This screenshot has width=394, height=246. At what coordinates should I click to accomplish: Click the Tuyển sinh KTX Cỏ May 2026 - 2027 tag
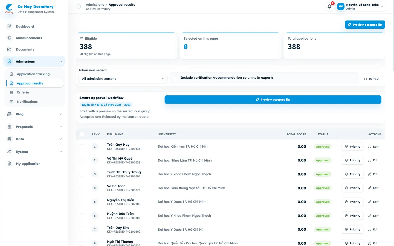[106, 105]
